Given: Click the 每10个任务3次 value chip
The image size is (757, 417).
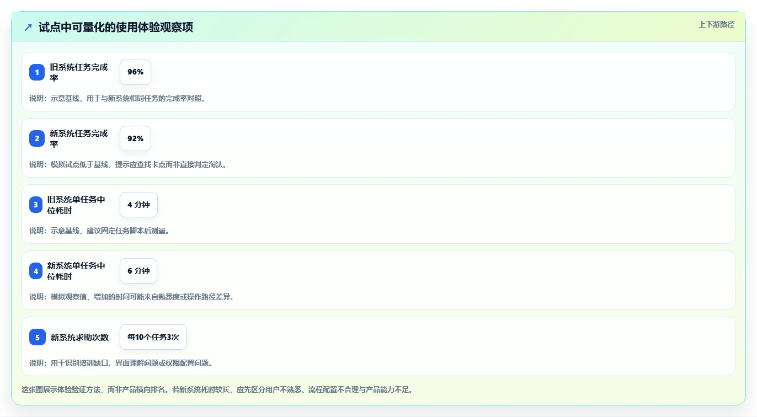Looking at the screenshot, I should click(153, 337).
